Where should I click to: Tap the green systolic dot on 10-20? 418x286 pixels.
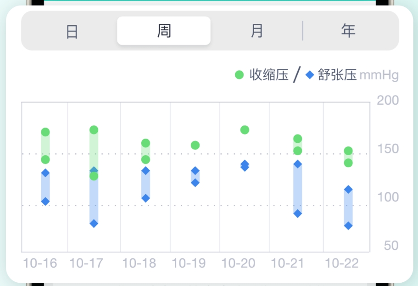tap(245, 130)
